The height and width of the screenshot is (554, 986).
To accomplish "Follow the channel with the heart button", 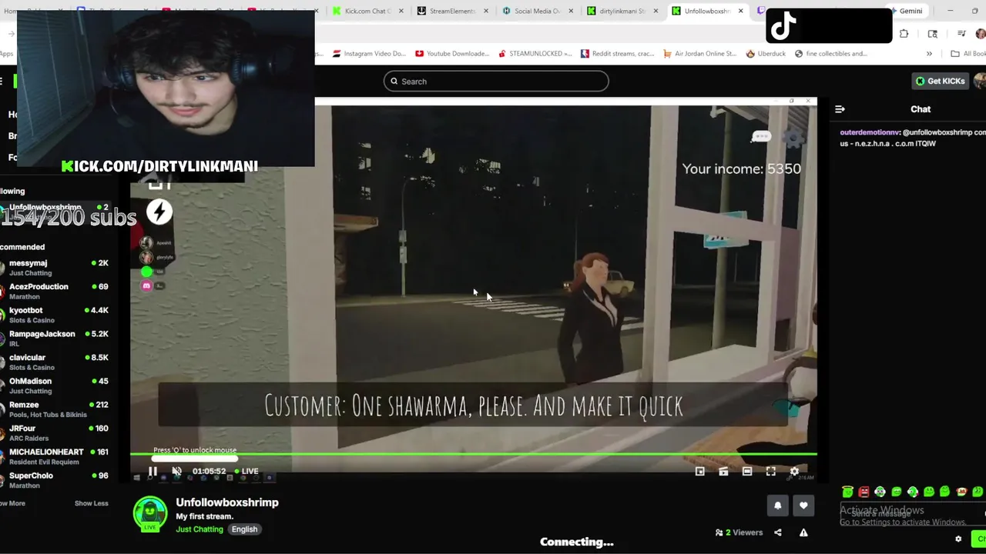I will click(803, 506).
